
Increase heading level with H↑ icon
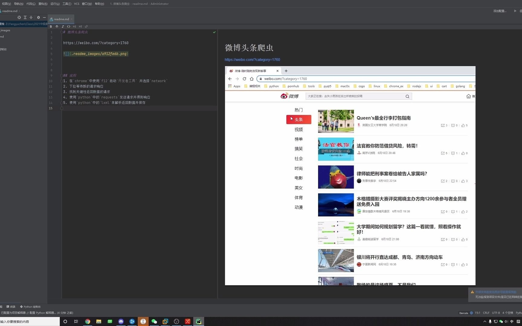80,27
